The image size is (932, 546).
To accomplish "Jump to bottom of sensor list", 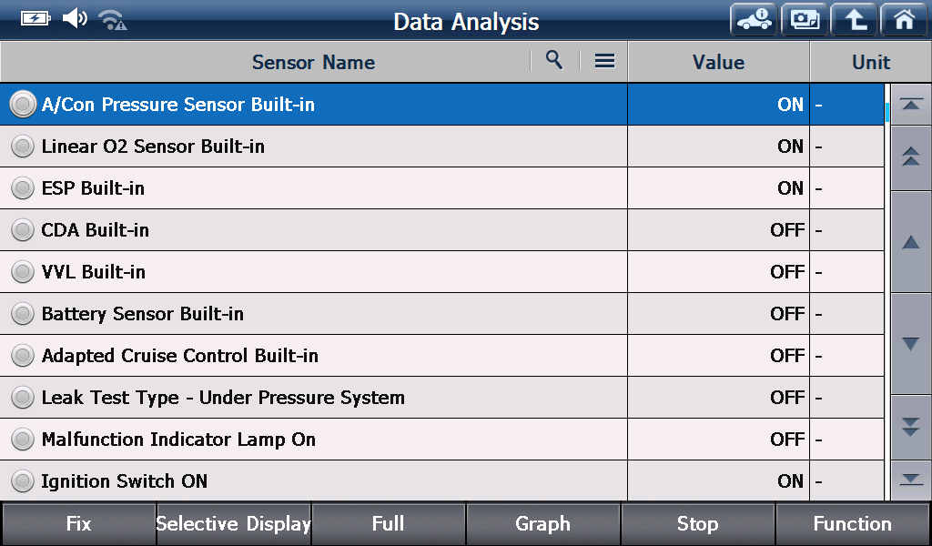I will coord(910,480).
